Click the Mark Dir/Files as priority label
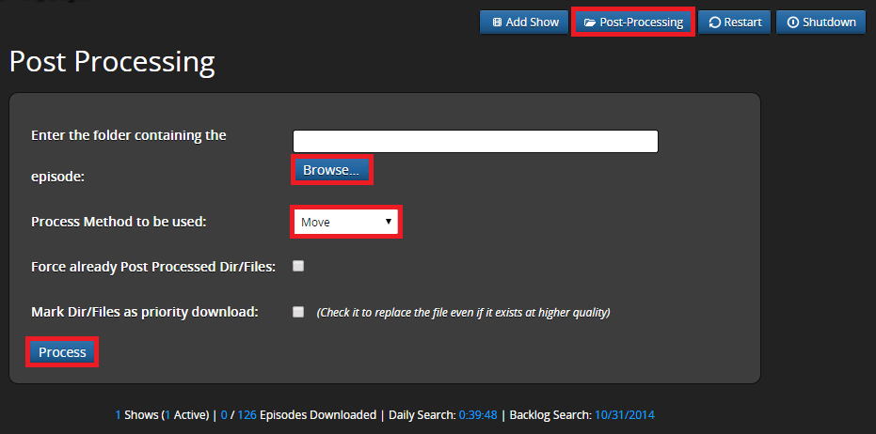Image resolution: width=876 pixels, height=434 pixels. tap(144, 312)
